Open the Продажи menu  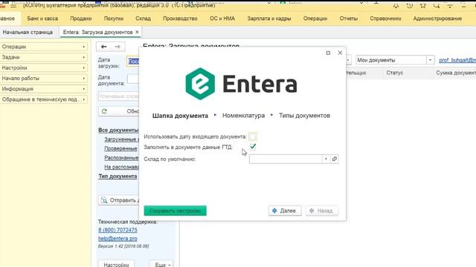tap(81, 19)
